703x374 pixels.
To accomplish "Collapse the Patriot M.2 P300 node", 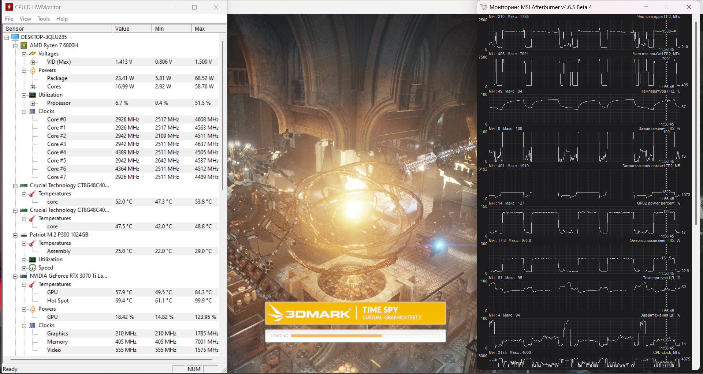I will (x=15, y=235).
